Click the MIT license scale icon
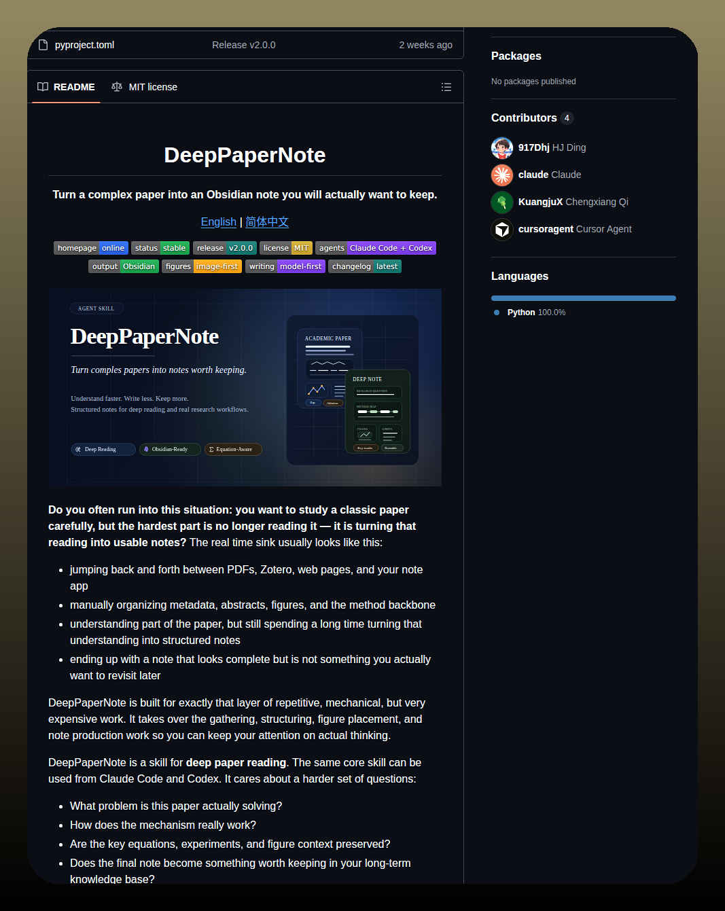The height and width of the screenshot is (911, 725). tap(117, 87)
